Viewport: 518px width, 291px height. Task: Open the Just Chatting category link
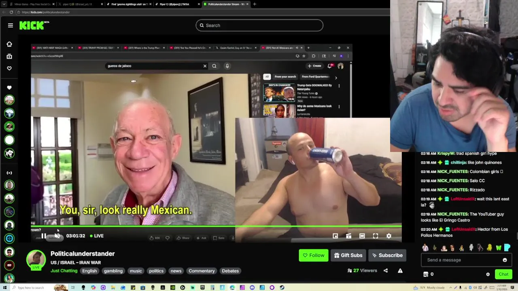tap(64, 271)
